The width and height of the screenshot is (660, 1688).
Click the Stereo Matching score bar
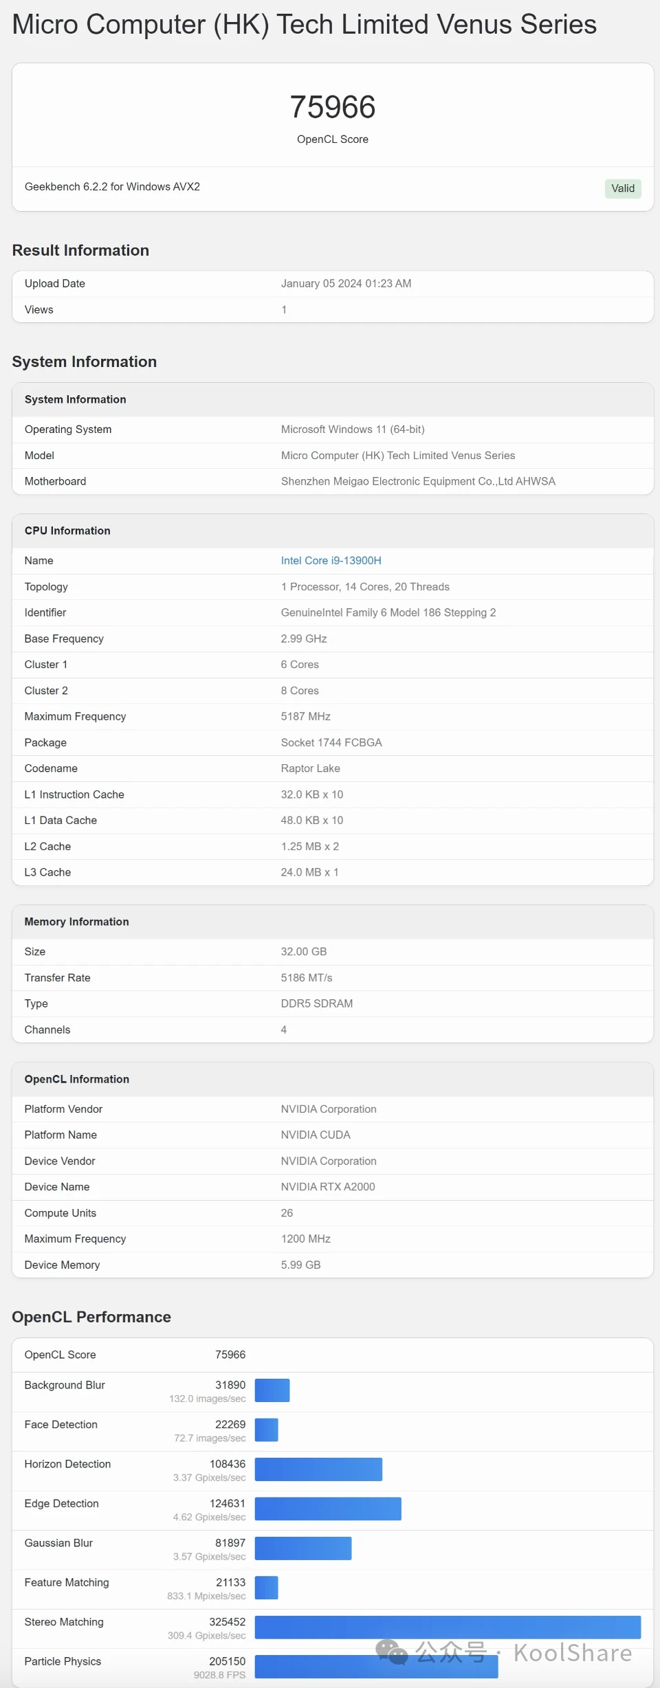coord(448,1628)
